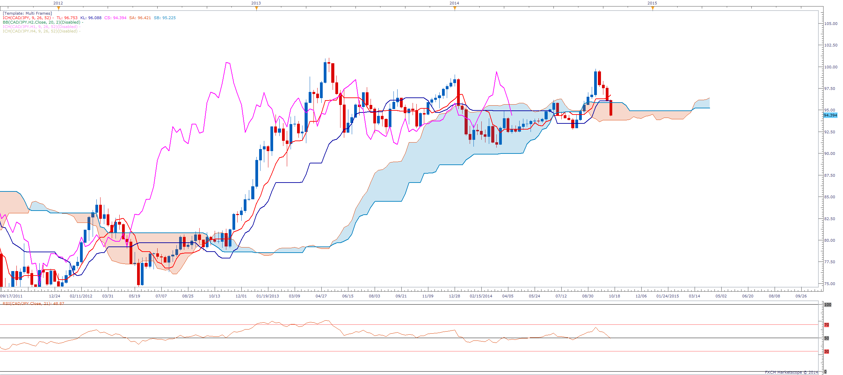Click the RSI 70 overbought level label

coord(827,325)
